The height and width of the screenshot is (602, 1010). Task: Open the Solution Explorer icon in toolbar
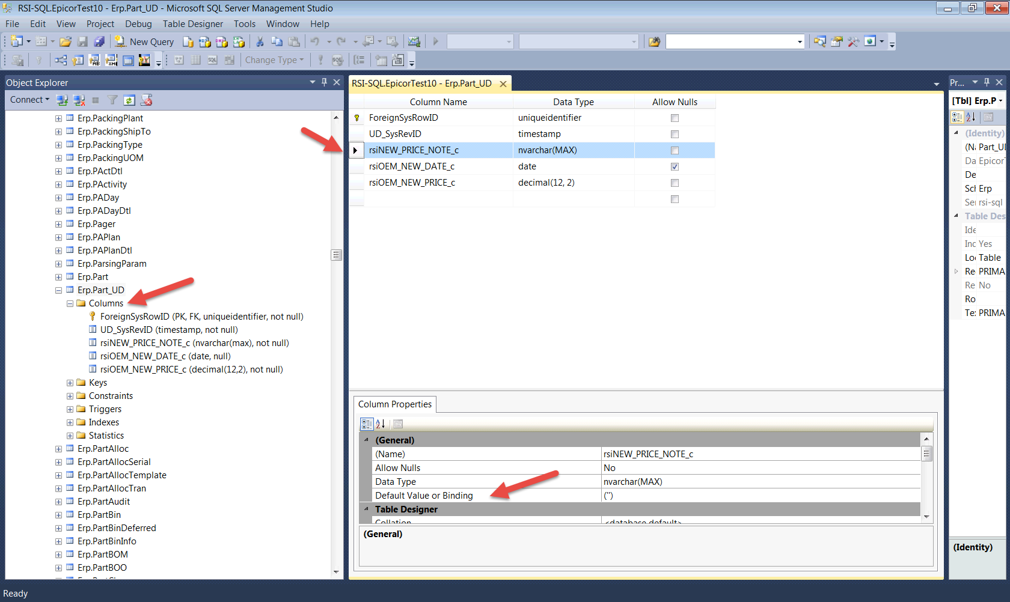(820, 41)
